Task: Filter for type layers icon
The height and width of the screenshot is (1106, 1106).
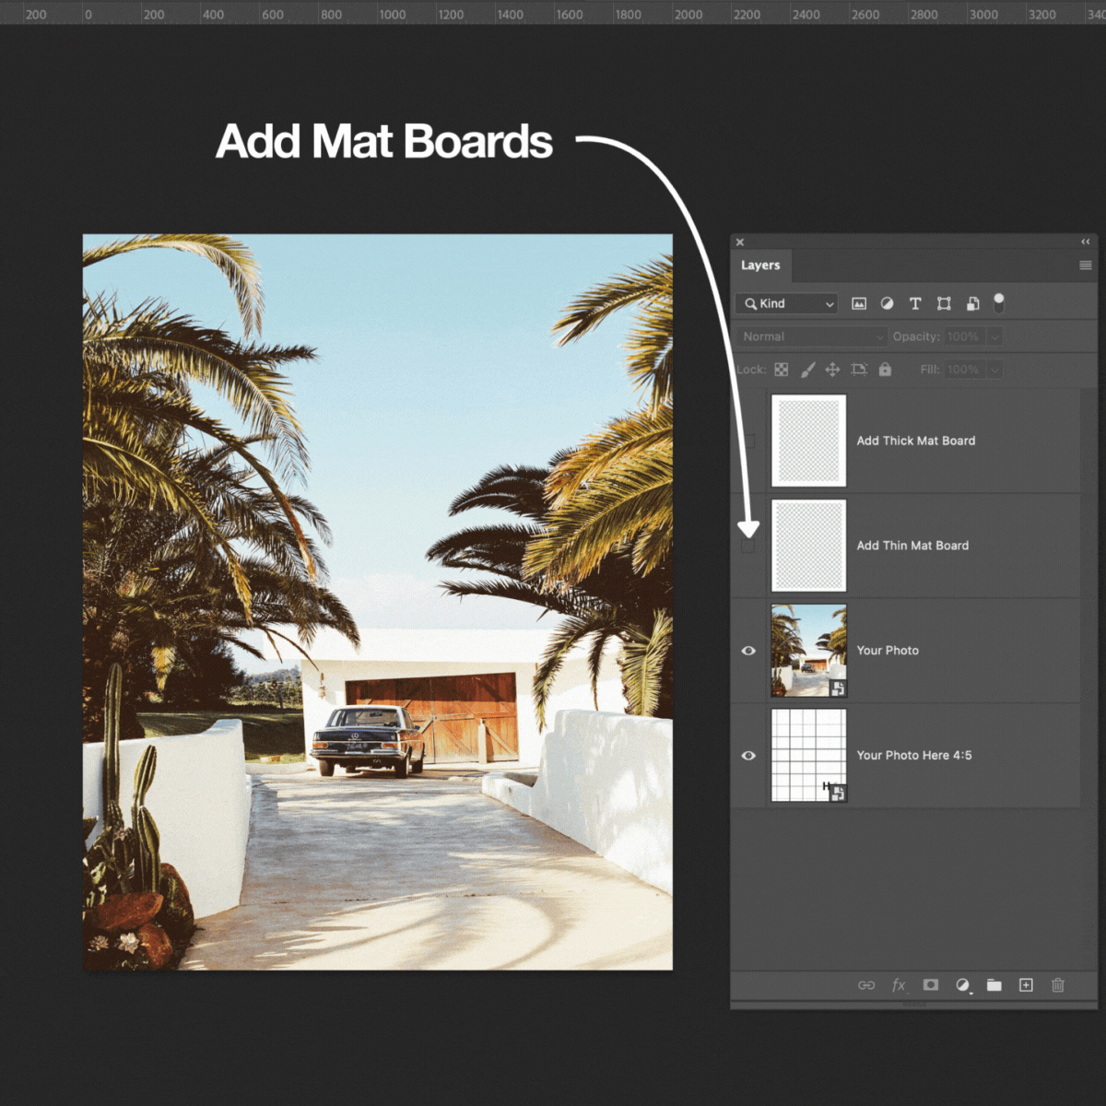Action: pos(915,303)
